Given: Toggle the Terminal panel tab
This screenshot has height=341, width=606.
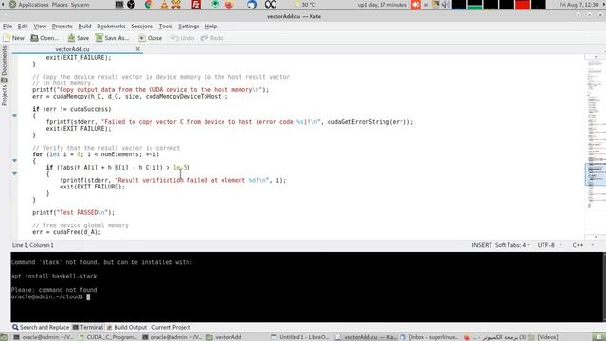Looking at the screenshot, I should 88,327.
